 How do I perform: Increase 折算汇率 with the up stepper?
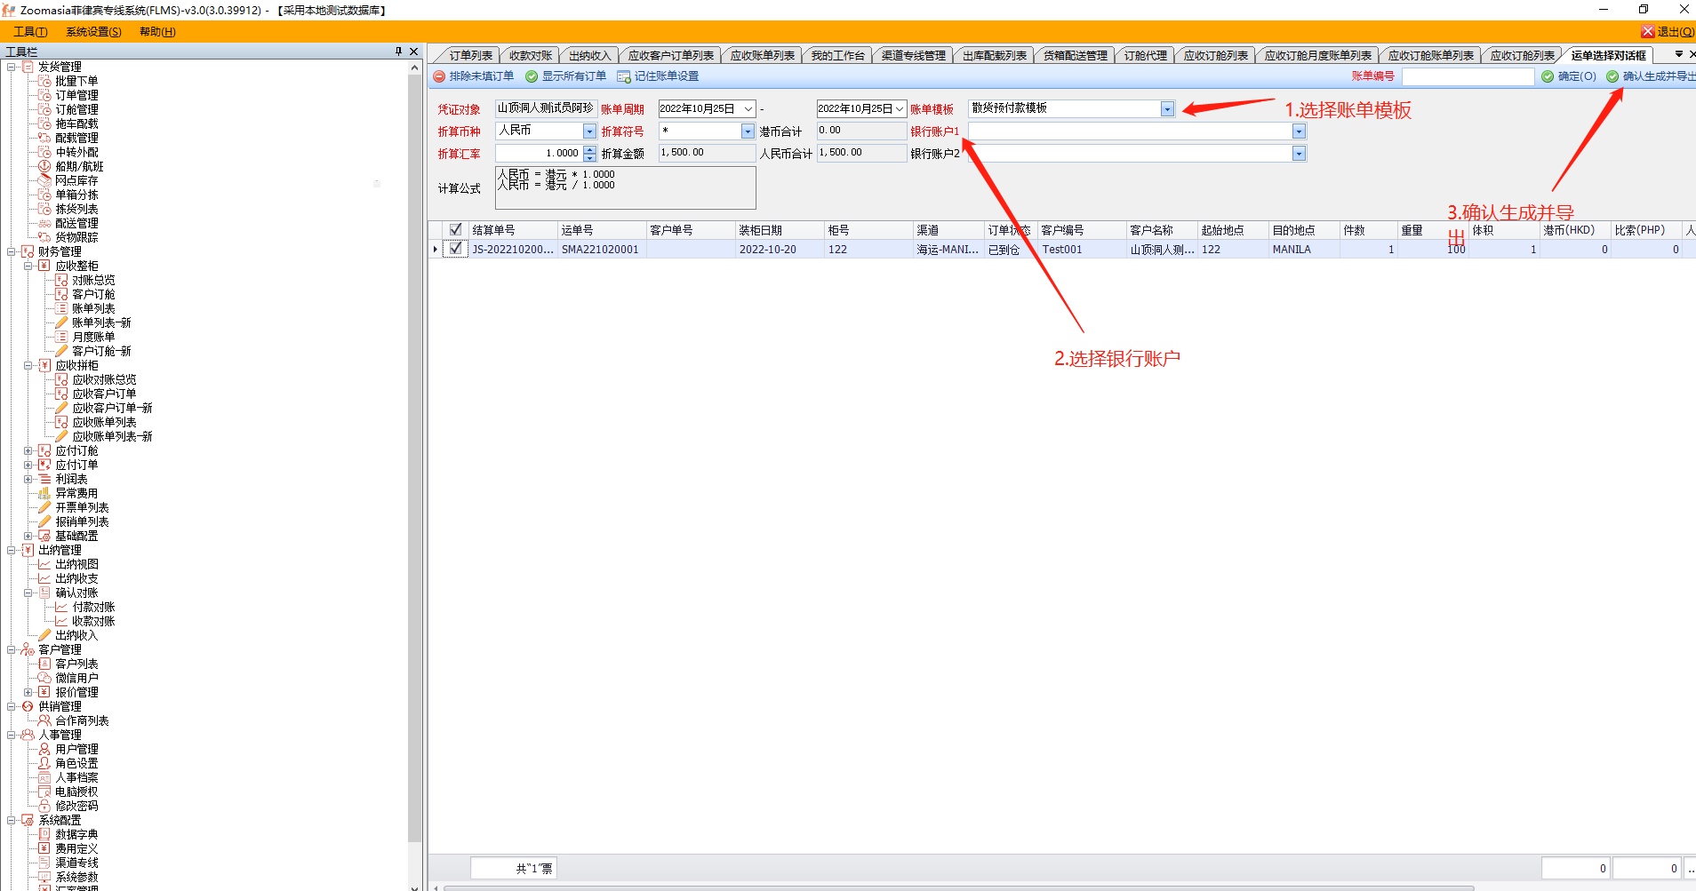tap(590, 149)
